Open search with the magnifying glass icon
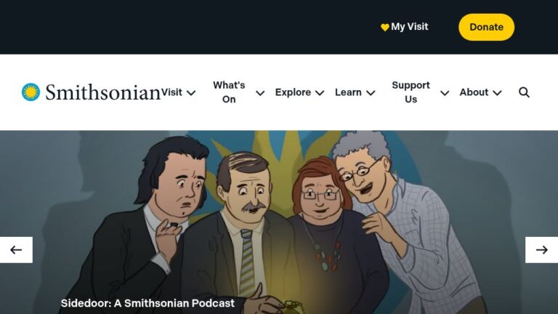The image size is (558, 314). tap(524, 92)
